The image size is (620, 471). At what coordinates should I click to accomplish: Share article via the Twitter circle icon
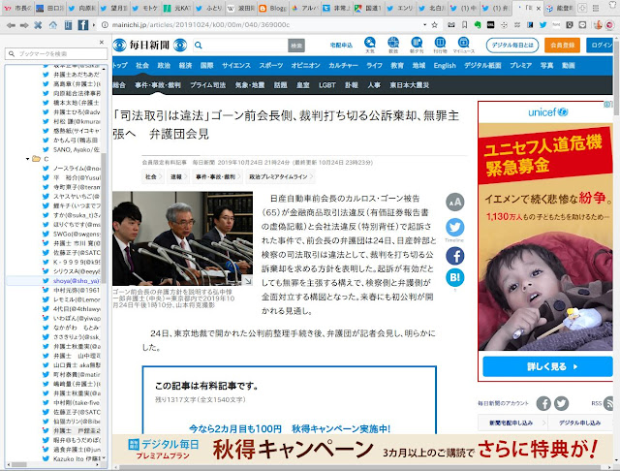point(455,228)
